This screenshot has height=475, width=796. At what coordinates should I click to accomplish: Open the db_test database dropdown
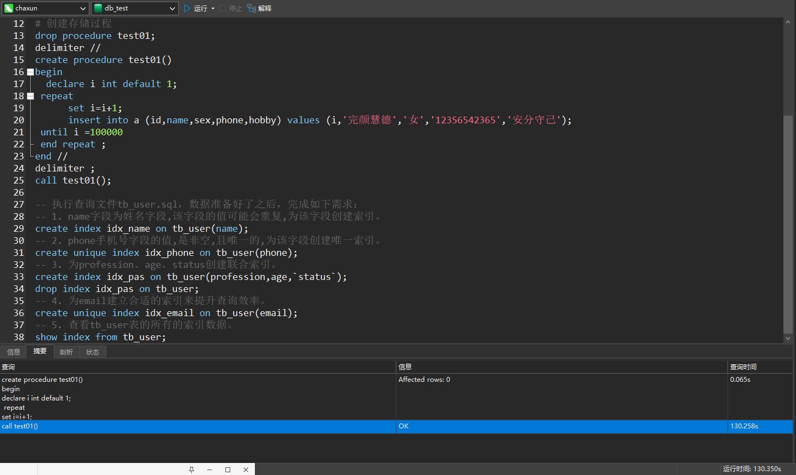[172, 8]
